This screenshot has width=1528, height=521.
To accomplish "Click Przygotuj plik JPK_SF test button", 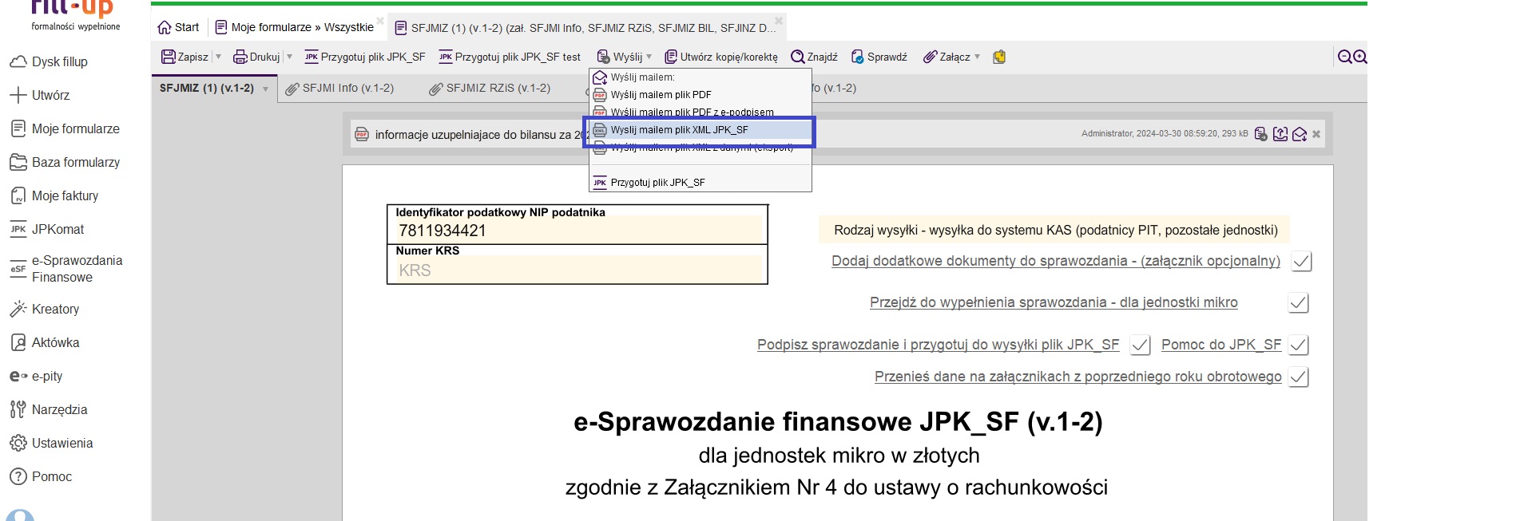I will [510, 57].
